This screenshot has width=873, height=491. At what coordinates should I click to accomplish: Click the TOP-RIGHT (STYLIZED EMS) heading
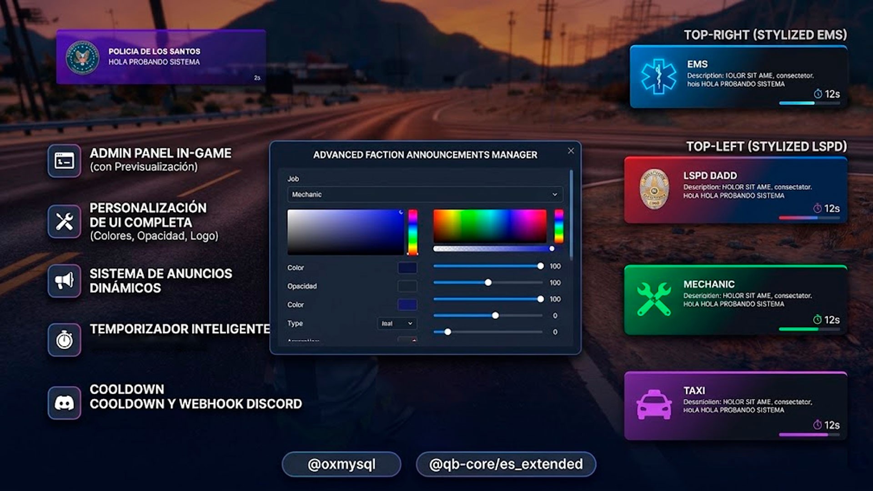765,35
